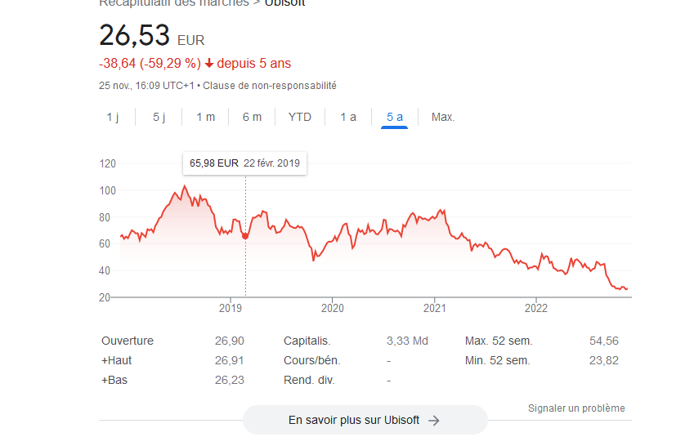The image size is (685, 437).
Task: Switch to the 5 j range tab
Action: 159,117
